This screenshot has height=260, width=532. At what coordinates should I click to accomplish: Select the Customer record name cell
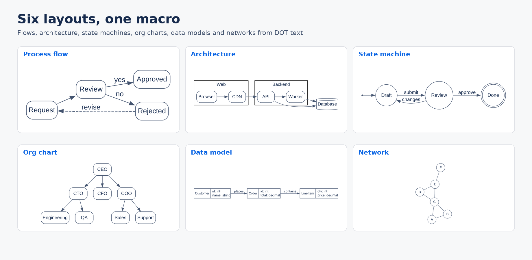[x=202, y=194]
